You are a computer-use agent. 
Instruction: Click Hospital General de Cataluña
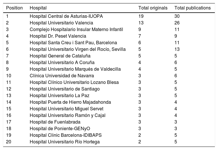coord(60,56)
